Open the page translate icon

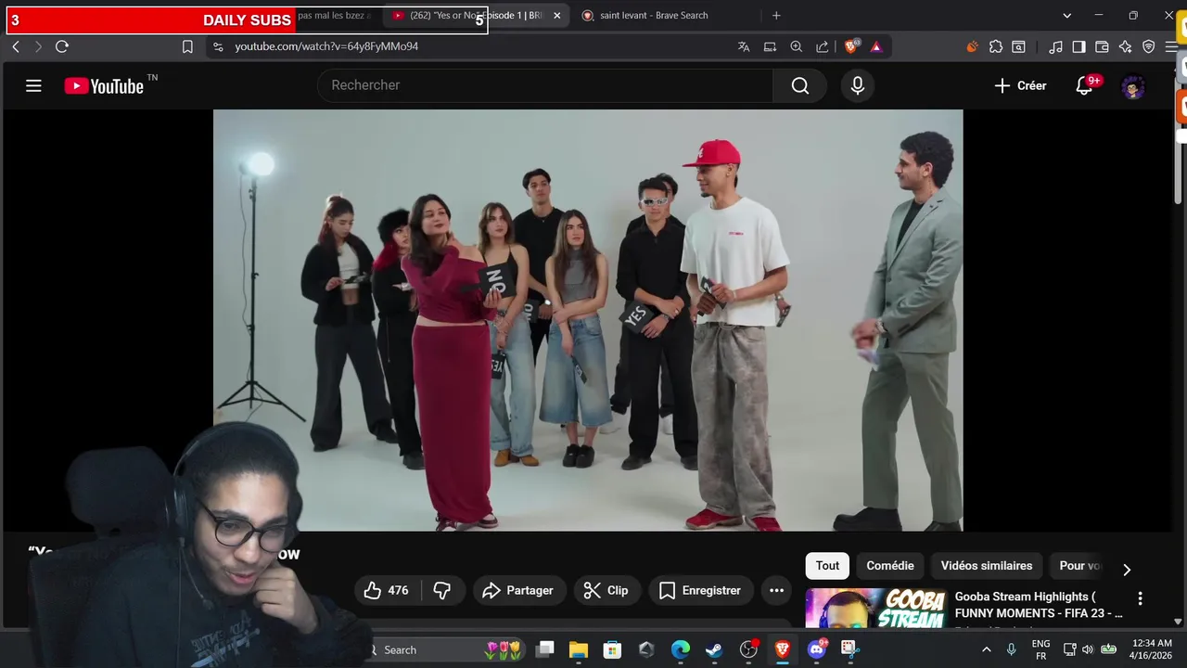pyautogui.click(x=744, y=46)
